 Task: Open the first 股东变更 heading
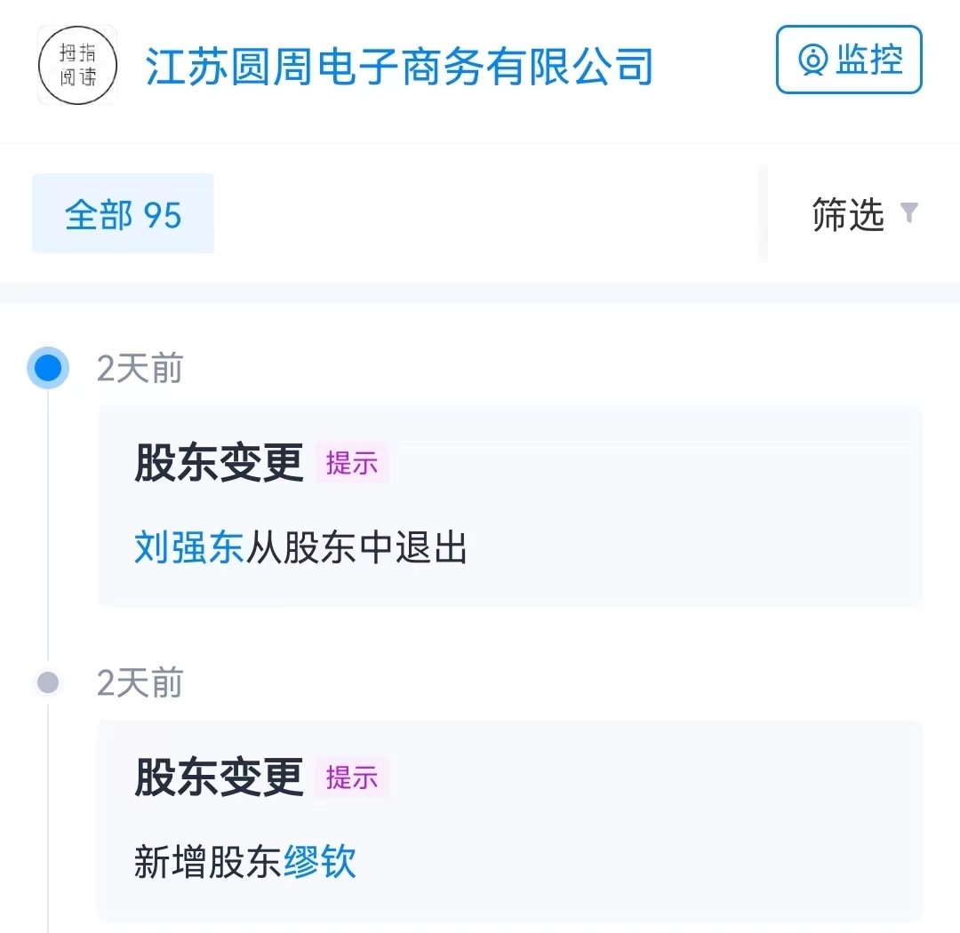click(219, 463)
